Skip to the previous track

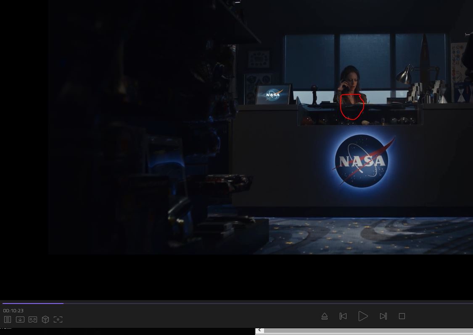[343, 316]
